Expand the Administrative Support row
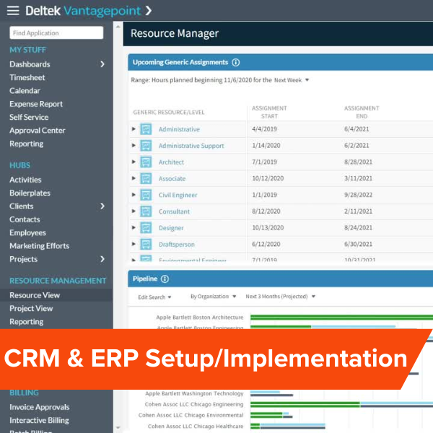 [x=134, y=145]
